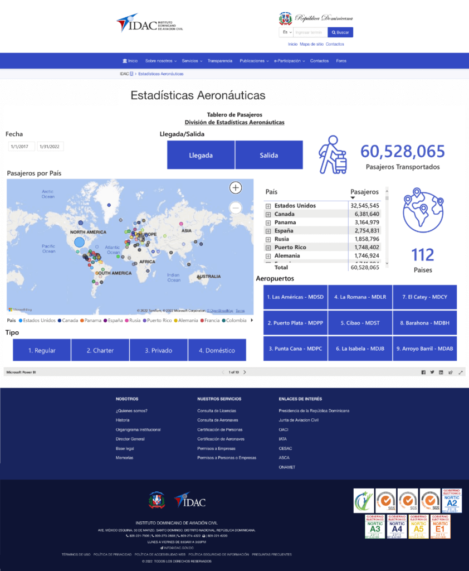The height and width of the screenshot is (571, 469).
Task: Toggle the Llegada filter
Action: coord(201,155)
